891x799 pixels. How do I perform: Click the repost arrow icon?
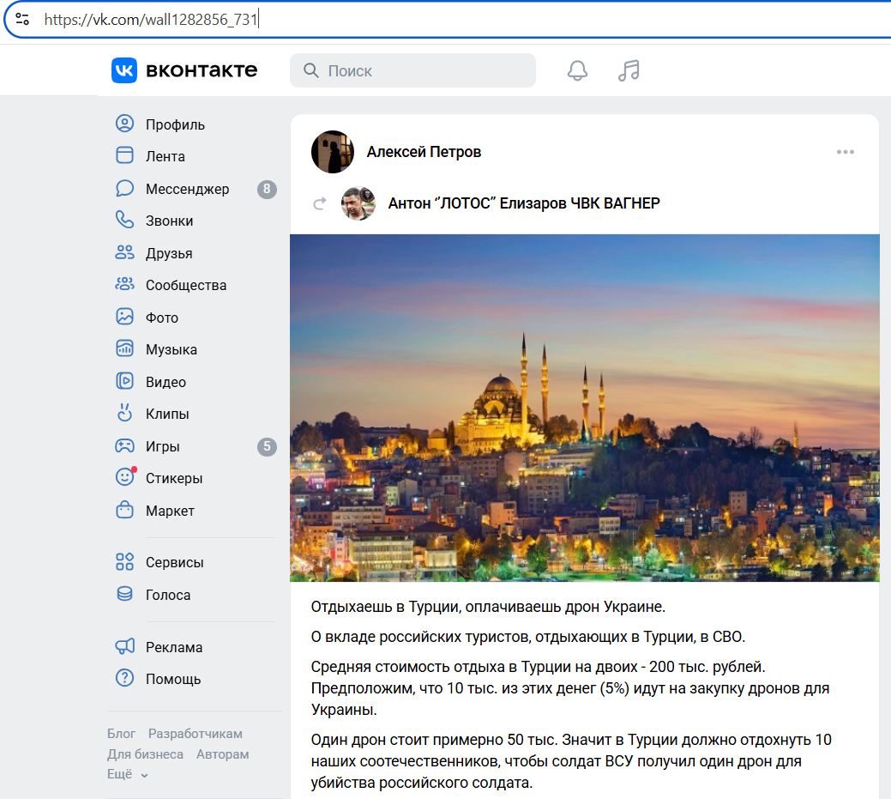(x=320, y=203)
